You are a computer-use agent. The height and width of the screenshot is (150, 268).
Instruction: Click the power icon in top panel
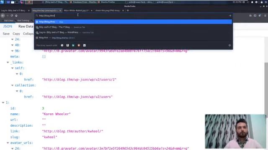(266, 2)
